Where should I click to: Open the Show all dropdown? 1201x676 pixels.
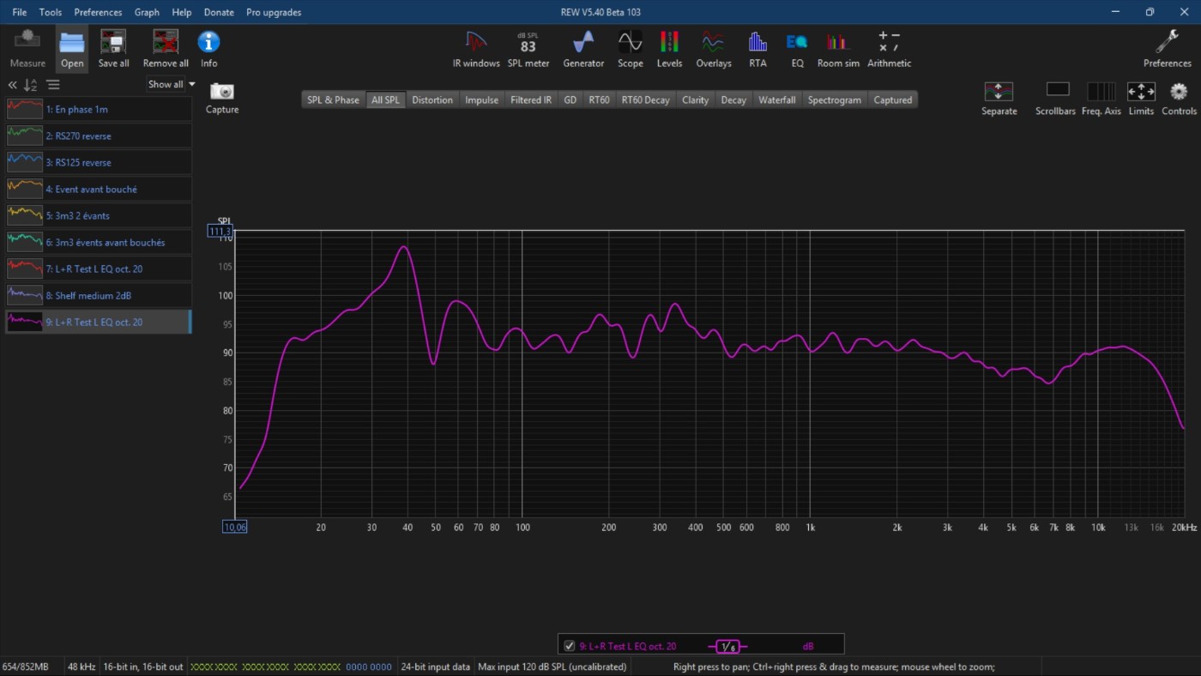coord(172,84)
